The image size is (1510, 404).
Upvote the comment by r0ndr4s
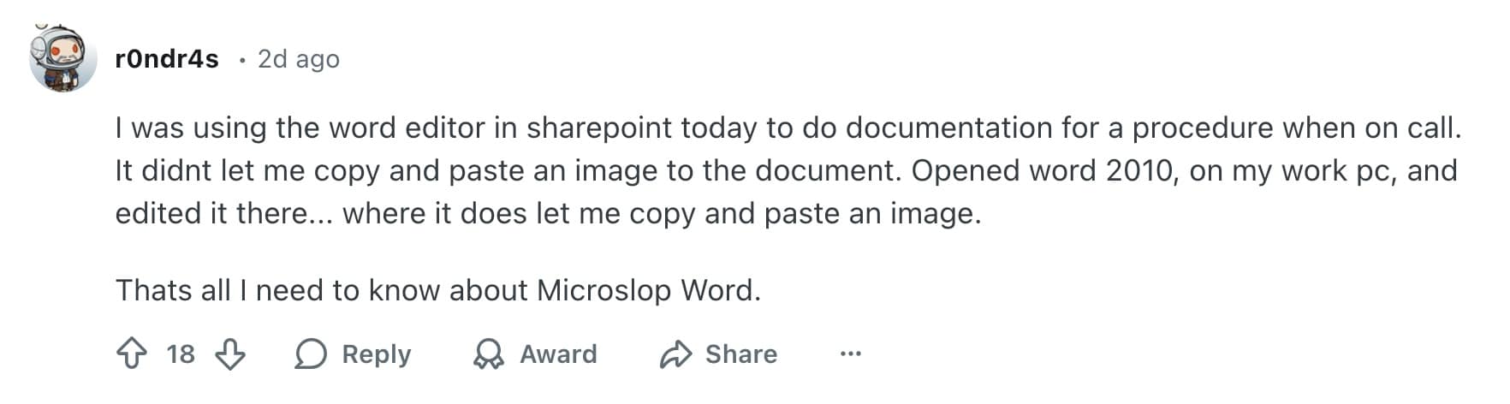click(x=131, y=353)
